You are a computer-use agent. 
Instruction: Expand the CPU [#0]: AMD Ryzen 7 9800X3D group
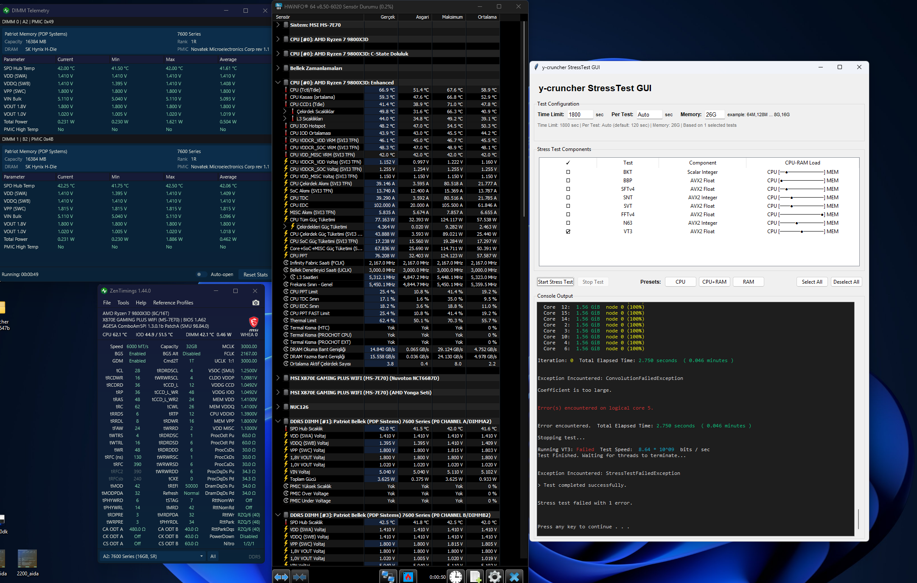[x=278, y=39]
